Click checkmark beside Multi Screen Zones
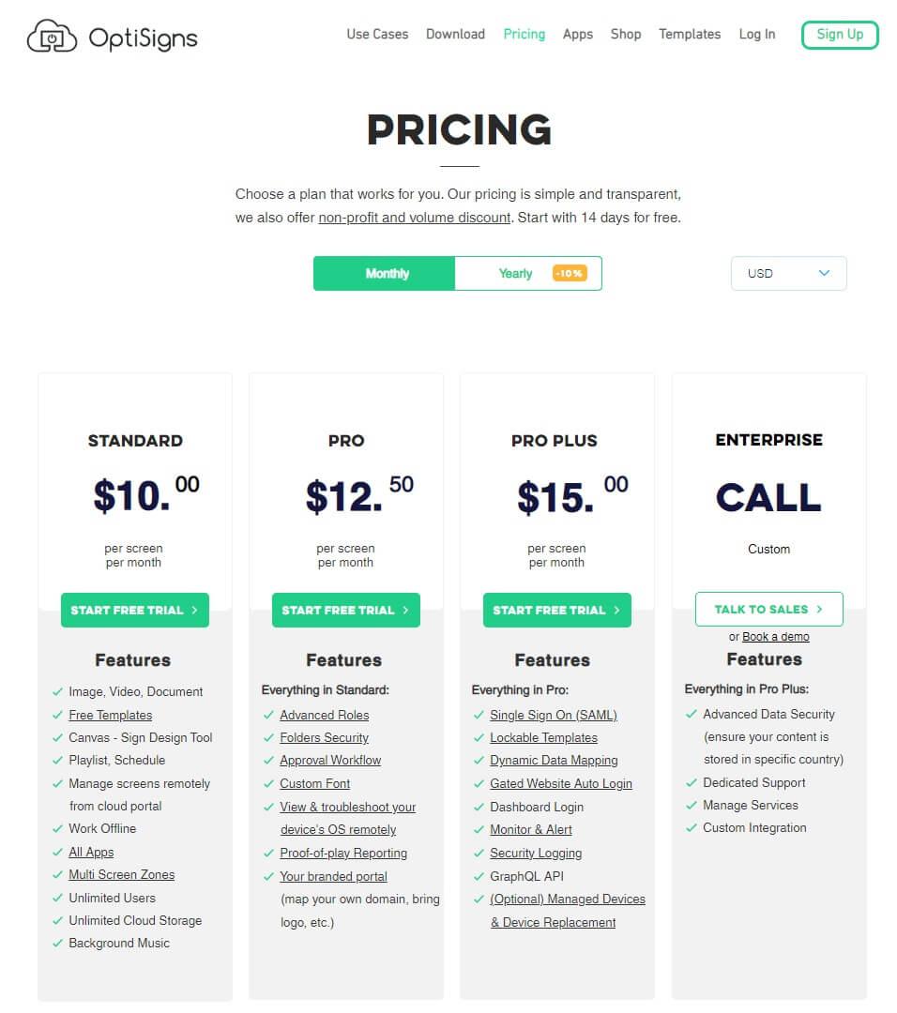This screenshot has width=897, height=1013. [x=57, y=874]
